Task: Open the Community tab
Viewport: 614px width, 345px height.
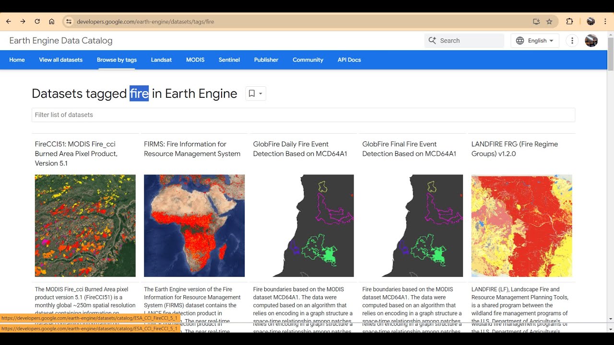Action: click(308, 60)
